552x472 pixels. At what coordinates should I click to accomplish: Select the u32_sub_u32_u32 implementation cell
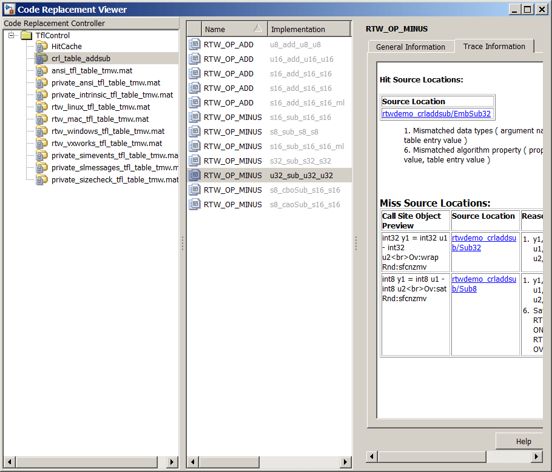(x=301, y=176)
